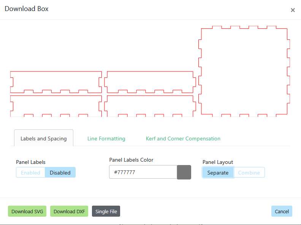
Task: Download the box as SVG
Action: pos(27,211)
